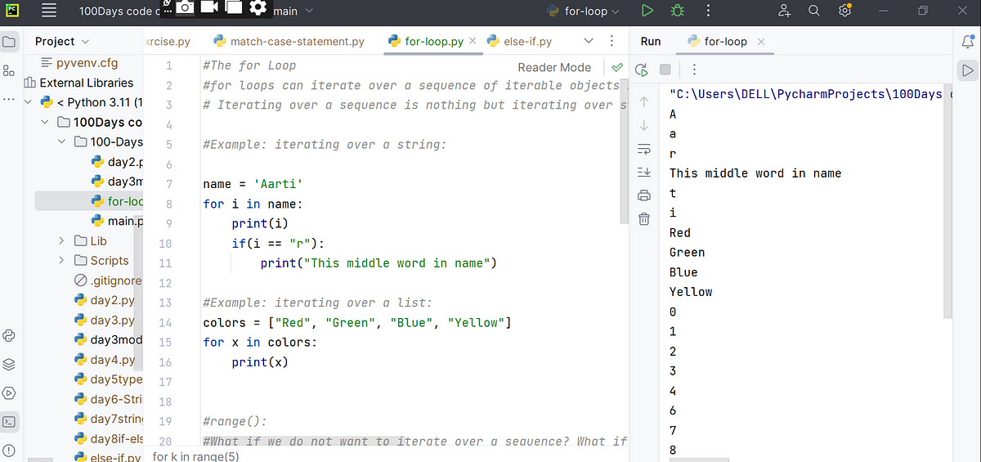Viewport: 981px width, 462px height.
Task: Open Project view options dropdown
Action: 63,41
